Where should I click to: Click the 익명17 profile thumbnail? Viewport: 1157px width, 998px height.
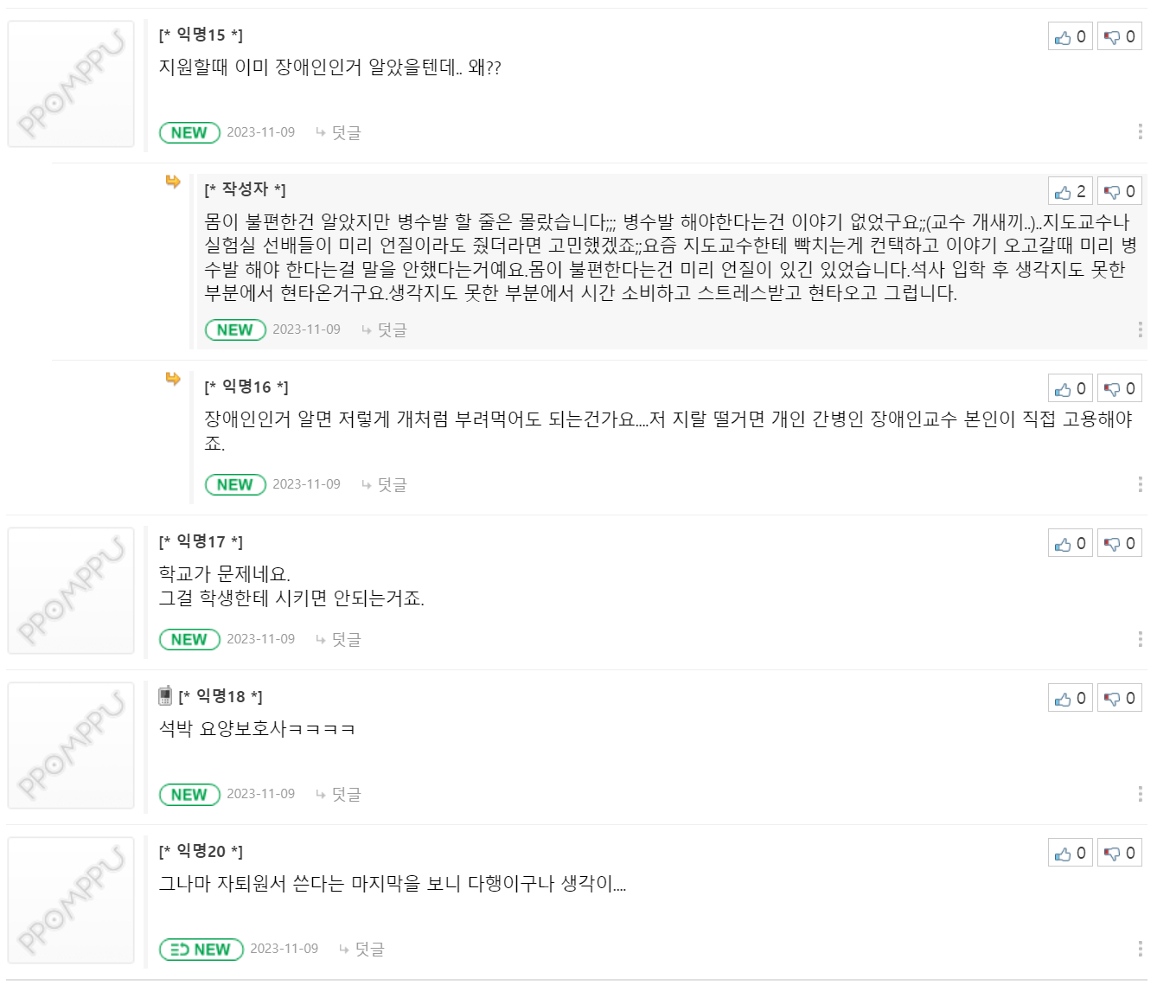point(71,591)
